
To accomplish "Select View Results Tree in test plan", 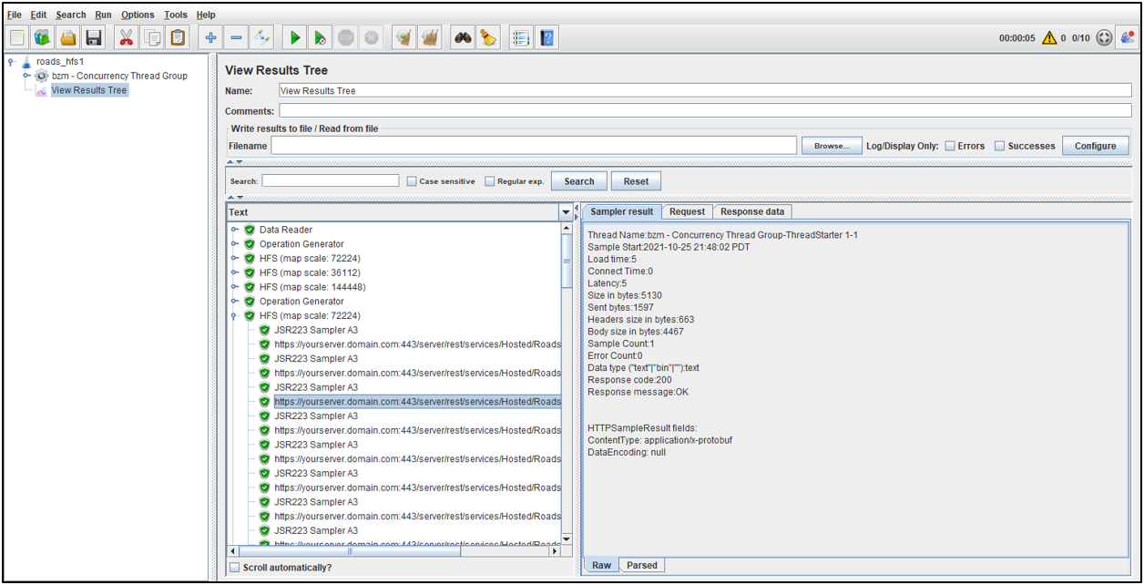I will pos(89,90).
